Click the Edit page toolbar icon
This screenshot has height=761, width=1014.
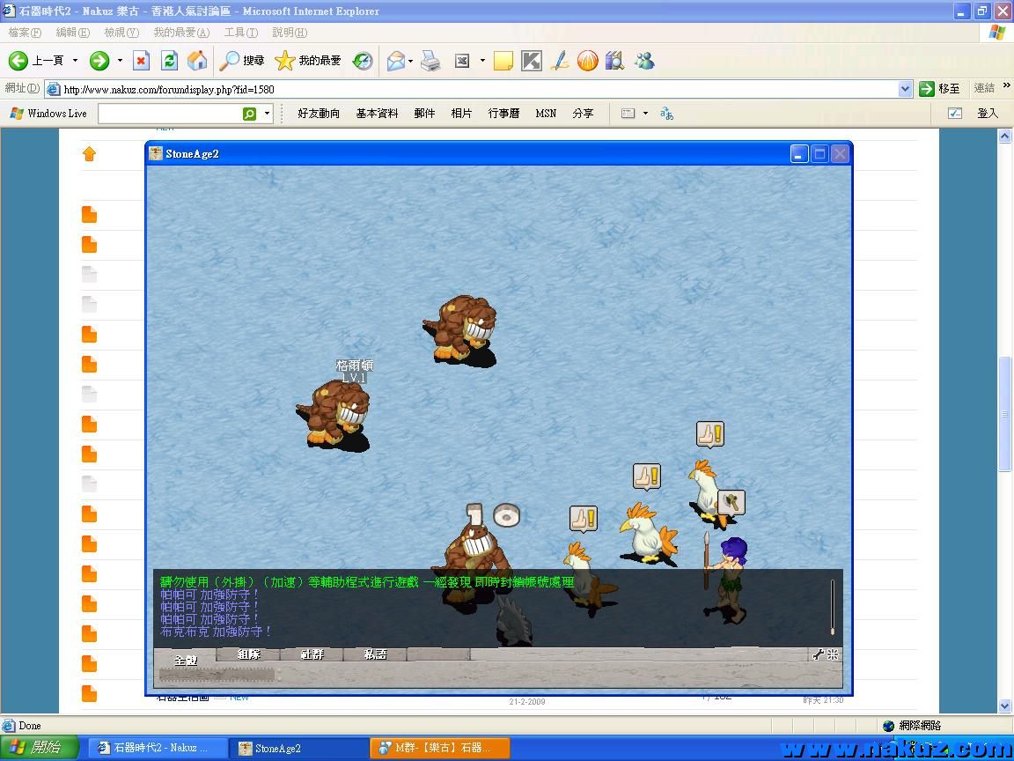462,61
